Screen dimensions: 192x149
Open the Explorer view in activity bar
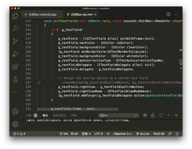(x=15, y=16)
